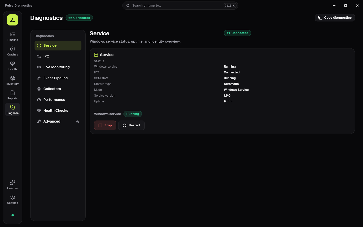The image size is (363, 227).
Task: Click the green status dot in sidebar
Action: [x=13, y=215]
